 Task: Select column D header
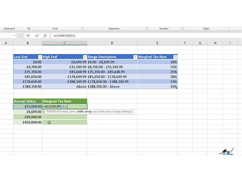coord(112,43)
